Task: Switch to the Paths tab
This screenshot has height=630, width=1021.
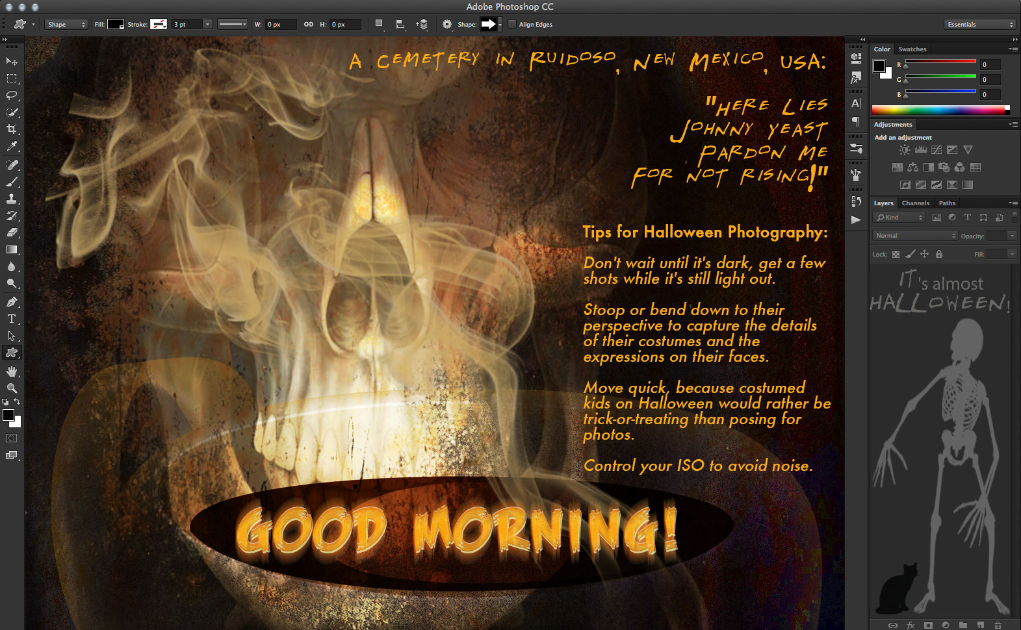Action: (x=947, y=203)
